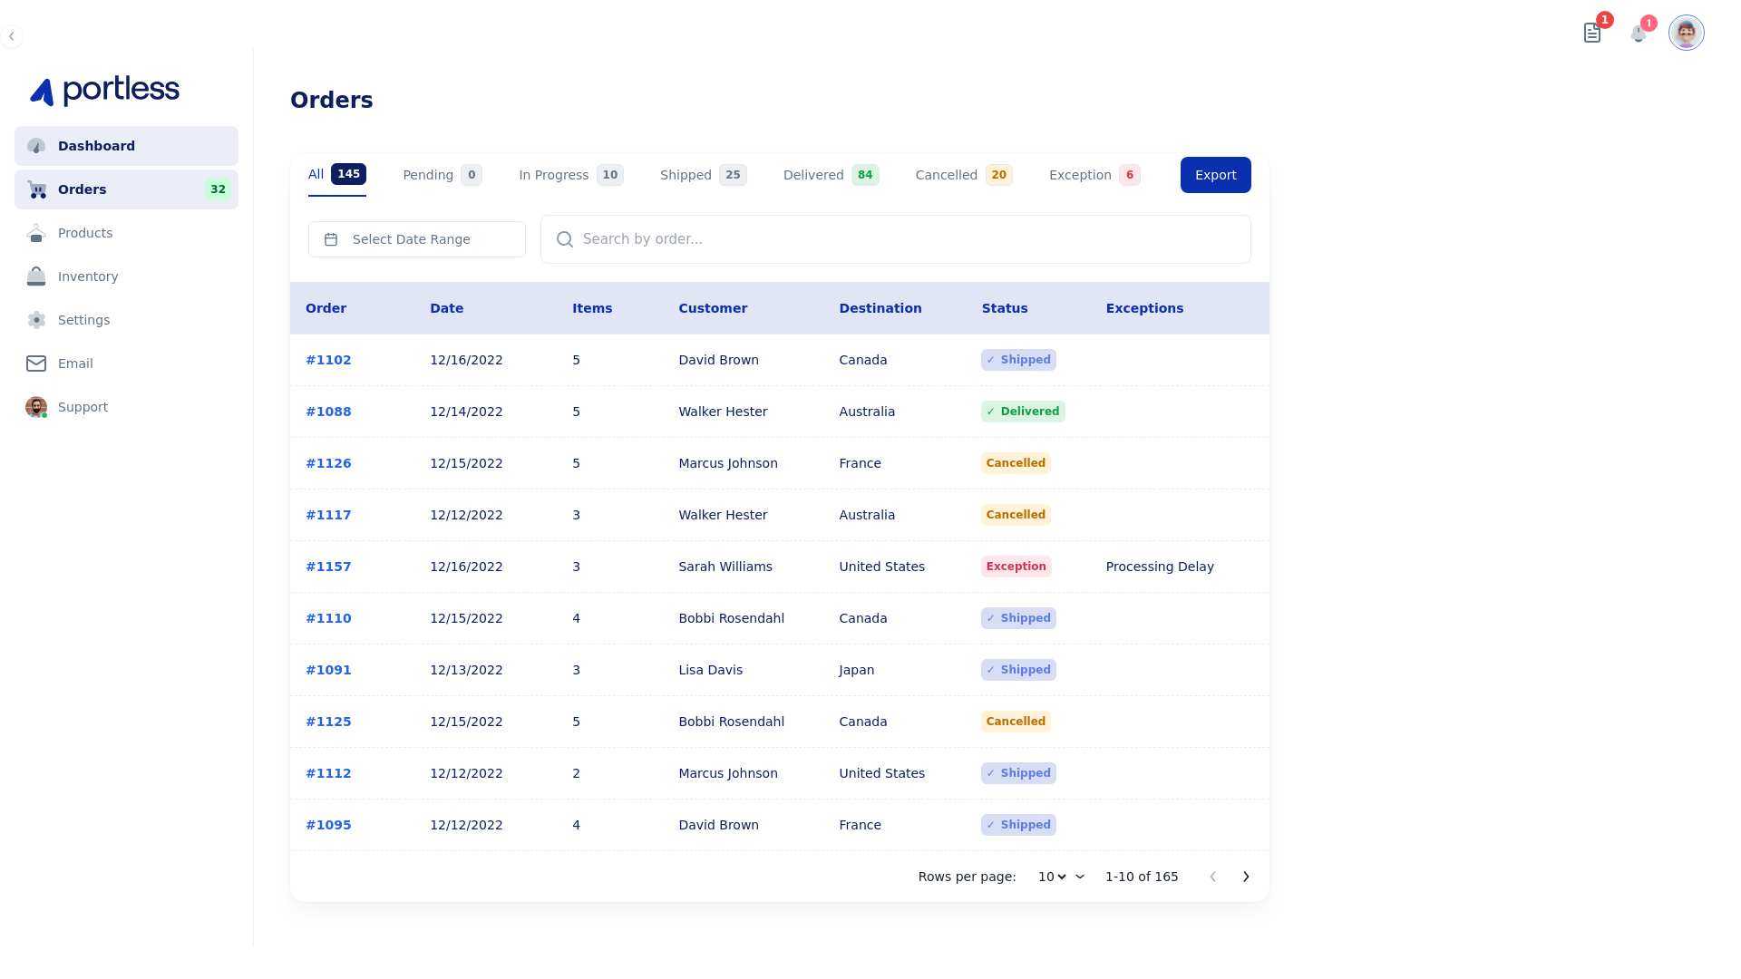The image size is (1741, 979).
Task: Open Dashboard in the sidebar
Action: 96,146
